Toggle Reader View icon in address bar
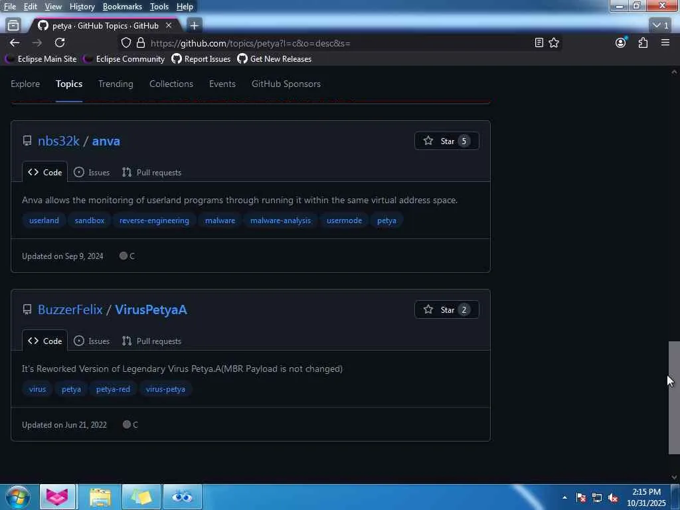 [539, 42]
